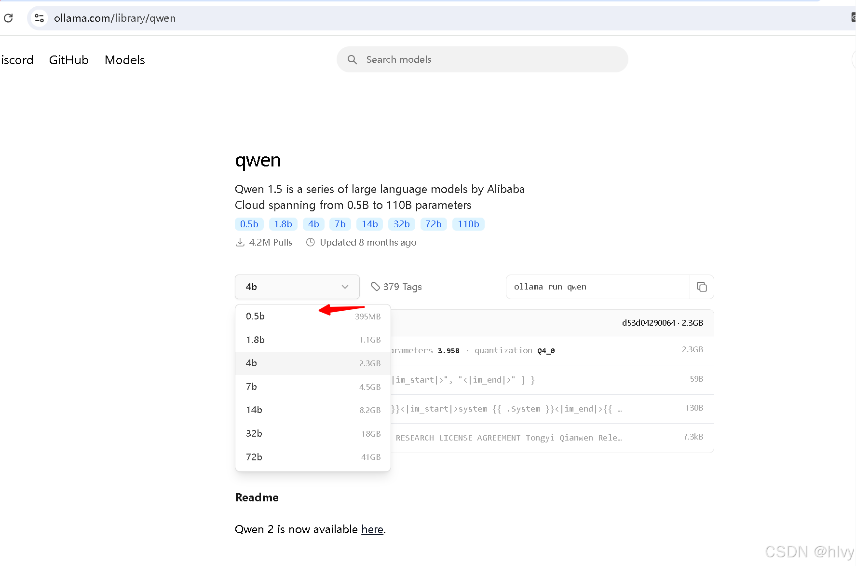Open the system template row of 130B
Screen dimensions: 856x566
click(552, 409)
